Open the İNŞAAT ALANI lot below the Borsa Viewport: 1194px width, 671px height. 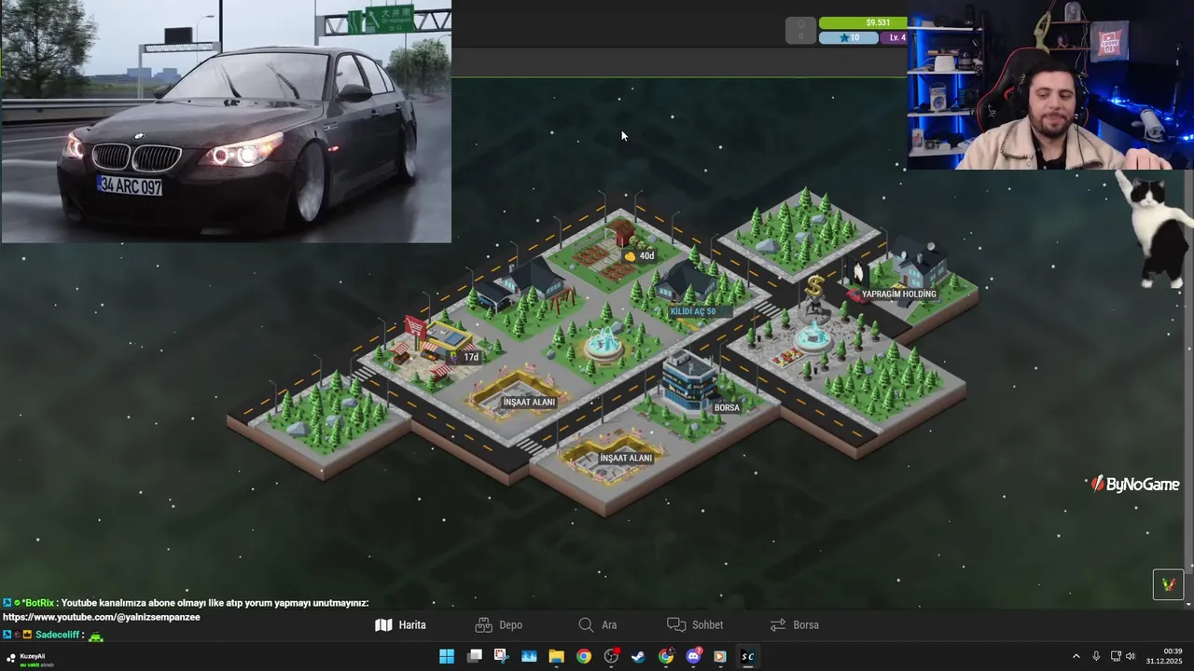pyautogui.click(x=626, y=458)
